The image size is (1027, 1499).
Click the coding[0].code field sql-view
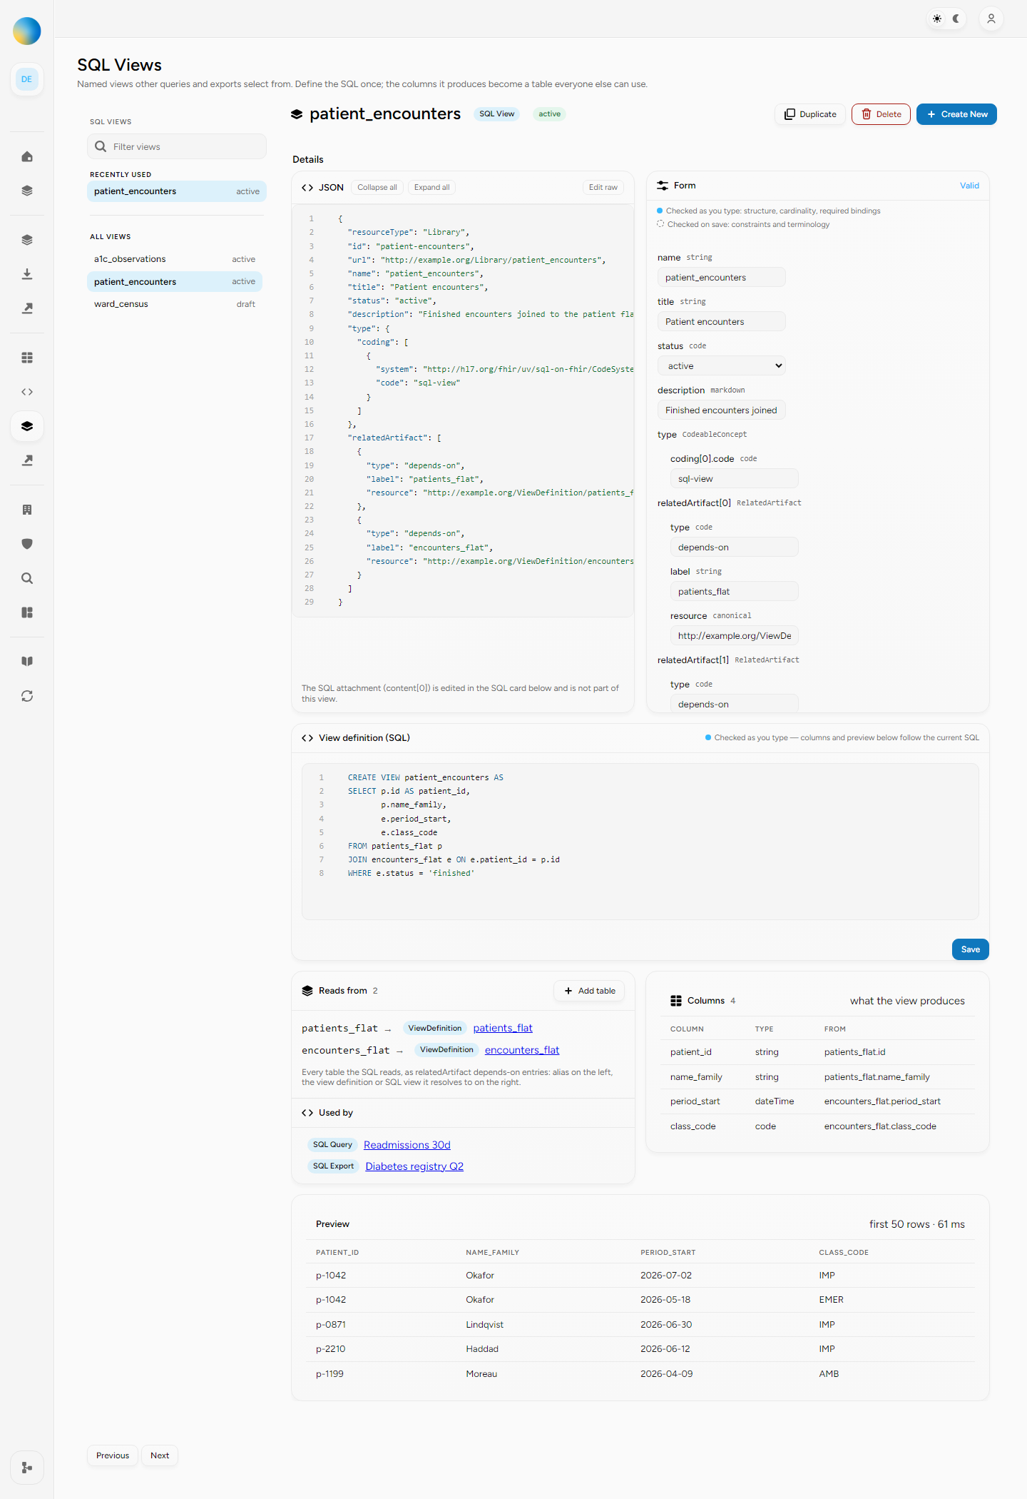pyautogui.click(x=734, y=479)
